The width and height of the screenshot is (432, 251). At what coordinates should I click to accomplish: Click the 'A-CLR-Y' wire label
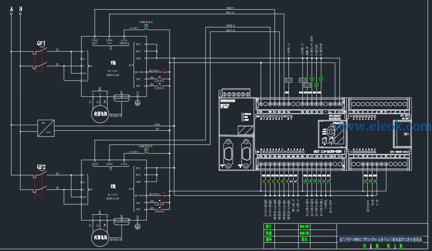coord(134,28)
